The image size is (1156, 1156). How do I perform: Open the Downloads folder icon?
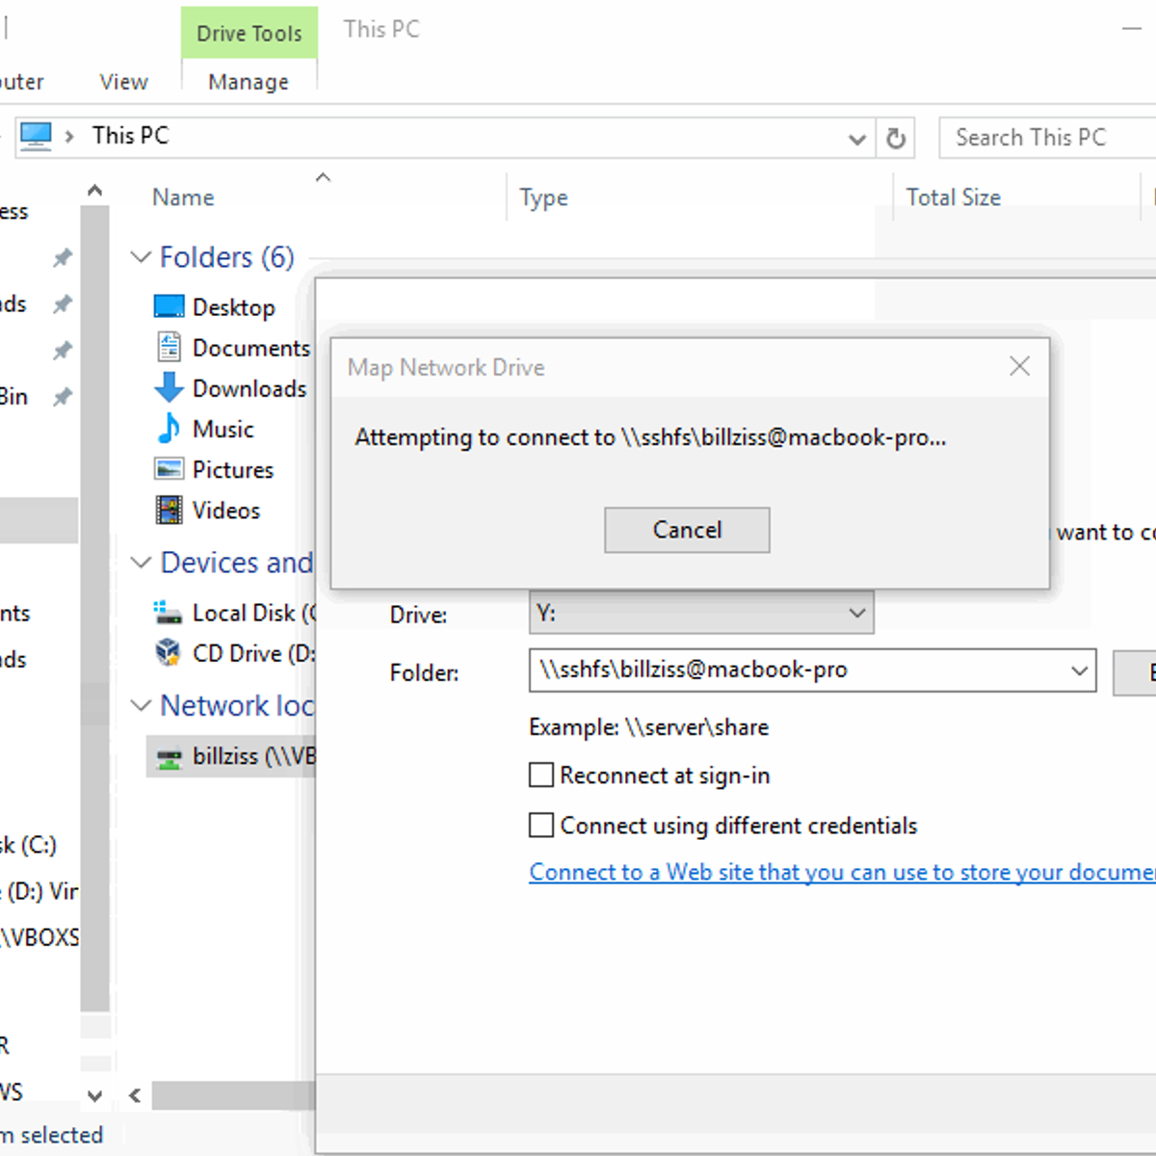click(170, 388)
